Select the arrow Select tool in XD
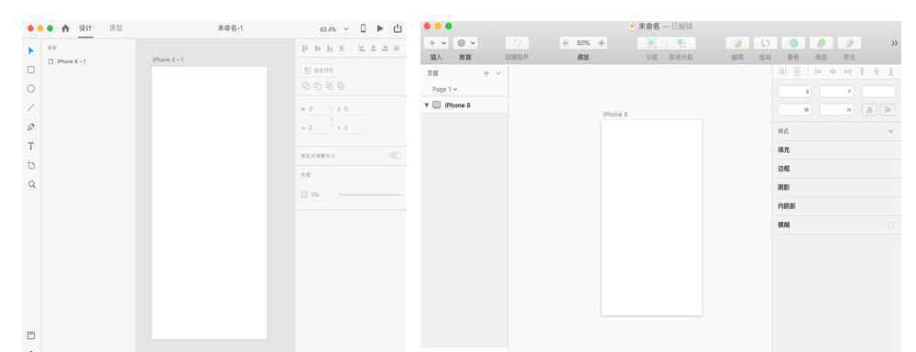916x352 pixels. point(31,50)
